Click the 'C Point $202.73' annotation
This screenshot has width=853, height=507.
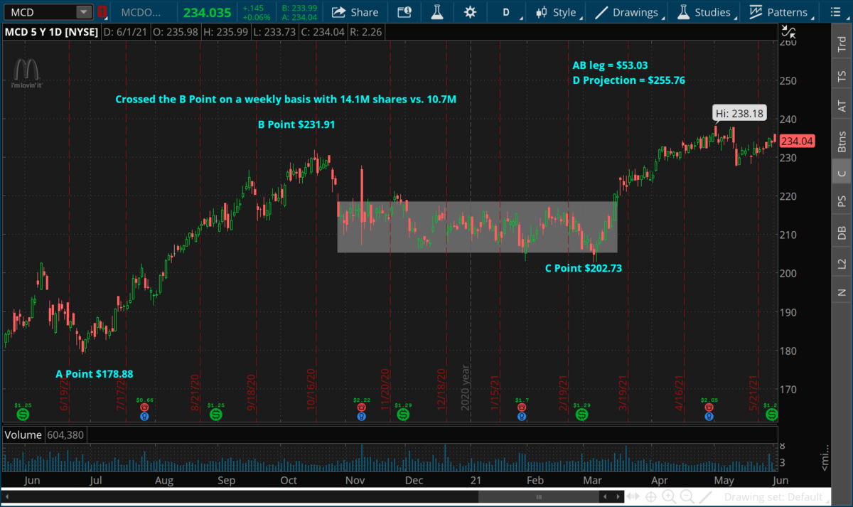pyautogui.click(x=584, y=268)
